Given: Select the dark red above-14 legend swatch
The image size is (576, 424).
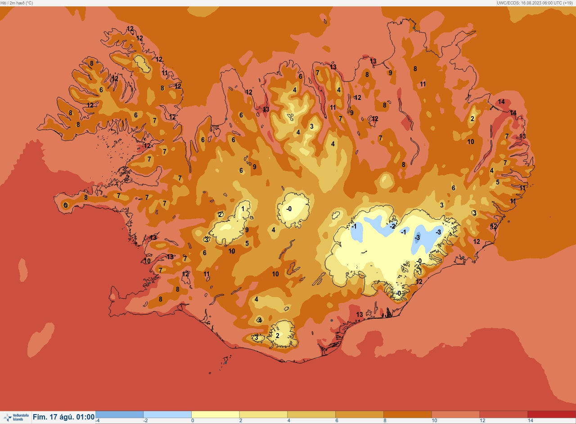Looking at the screenshot, I should click(x=552, y=415).
